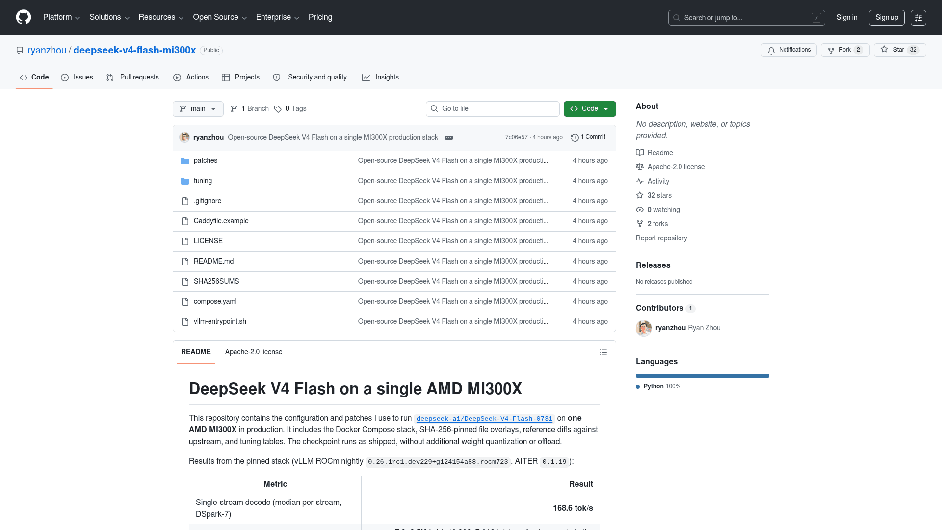This screenshot has width=942, height=530.
Task: Click the license scale icon in About
Action: [x=640, y=167]
